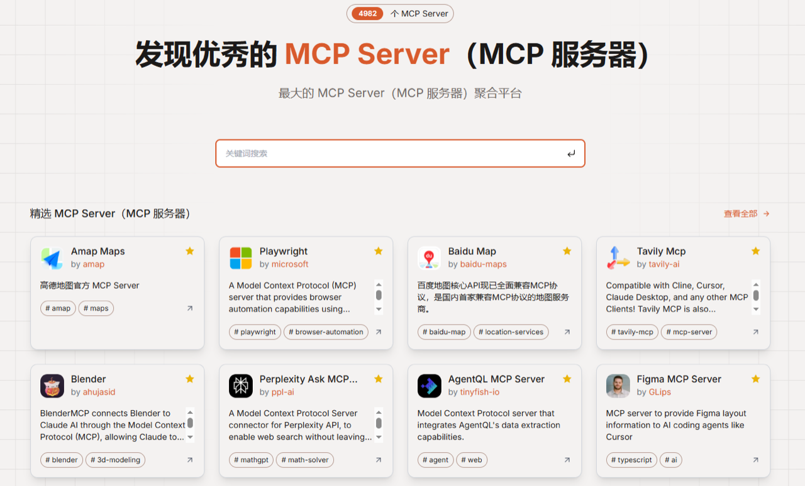Click the star icon on Amap Maps card
Screen dimensions: 805x486
pos(190,251)
